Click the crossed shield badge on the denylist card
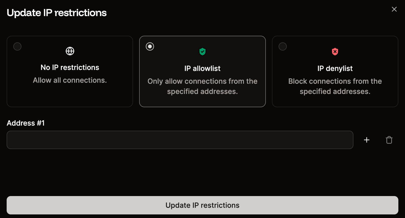 click(x=335, y=51)
